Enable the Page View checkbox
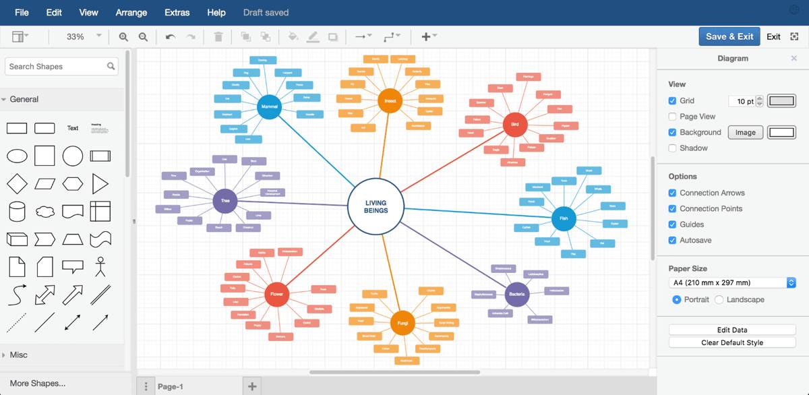 pyautogui.click(x=672, y=117)
